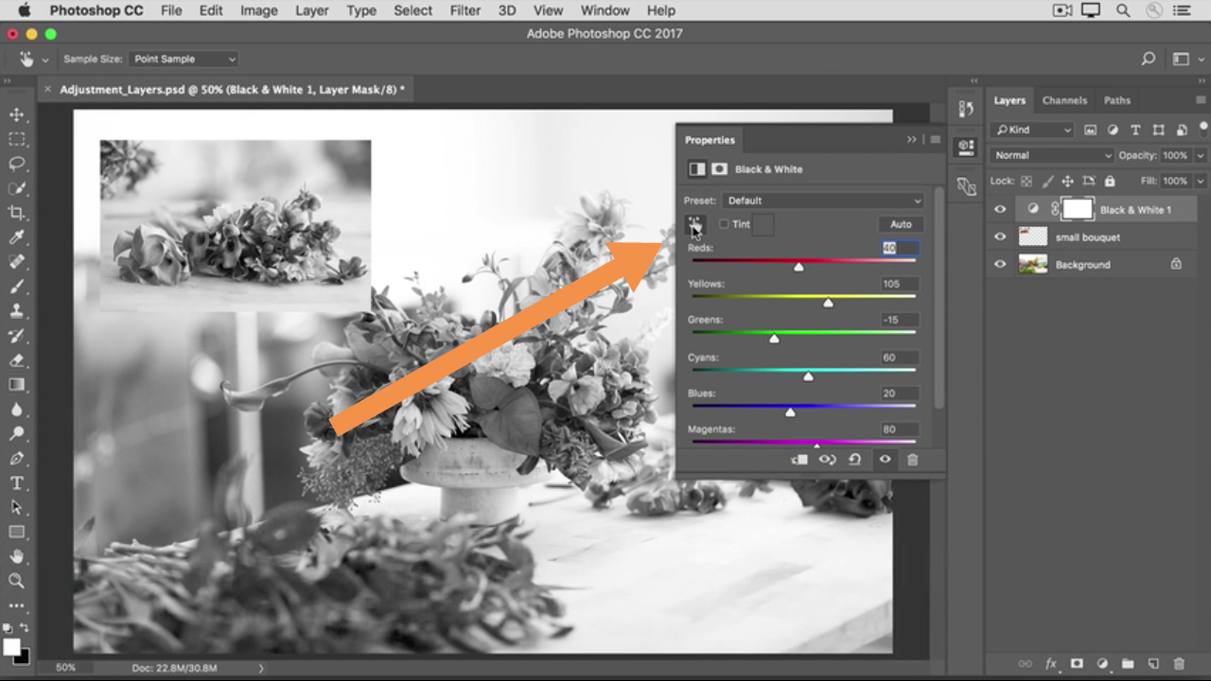Open the Filter menu
The height and width of the screenshot is (681, 1211).
465,10
